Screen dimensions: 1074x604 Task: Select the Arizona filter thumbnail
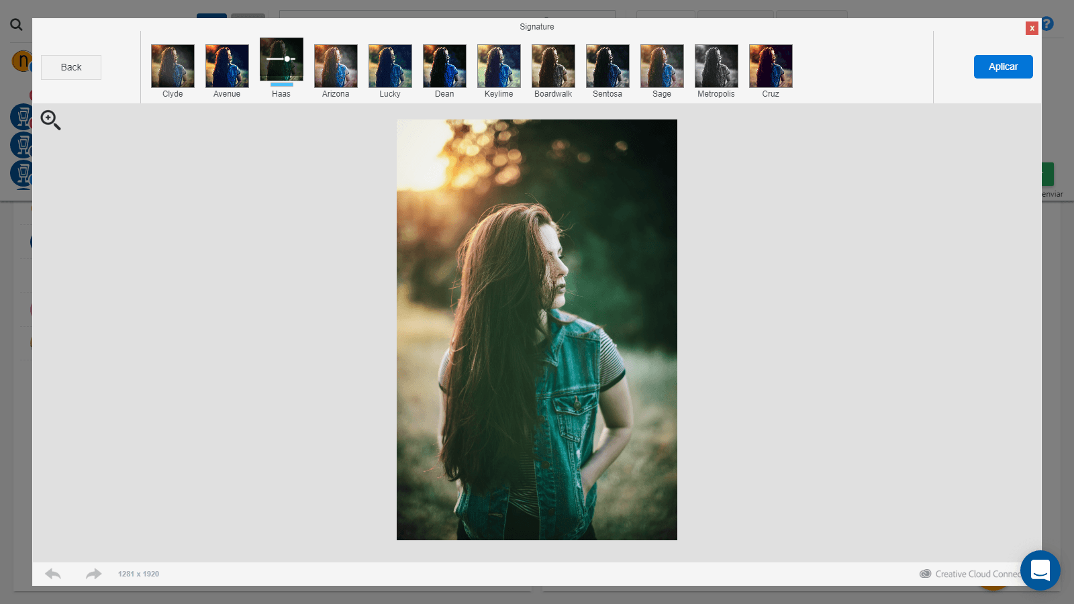(336, 66)
